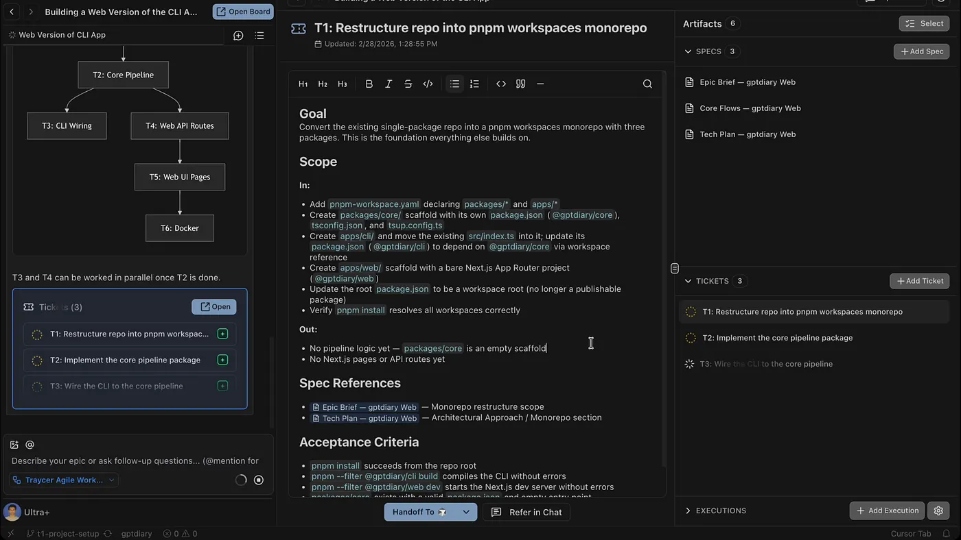Go back with the left arrow

pyautogui.click(x=12, y=12)
